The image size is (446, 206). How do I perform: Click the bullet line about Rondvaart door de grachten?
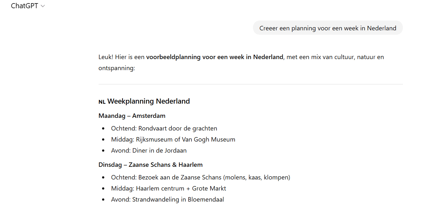pyautogui.click(x=164, y=128)
